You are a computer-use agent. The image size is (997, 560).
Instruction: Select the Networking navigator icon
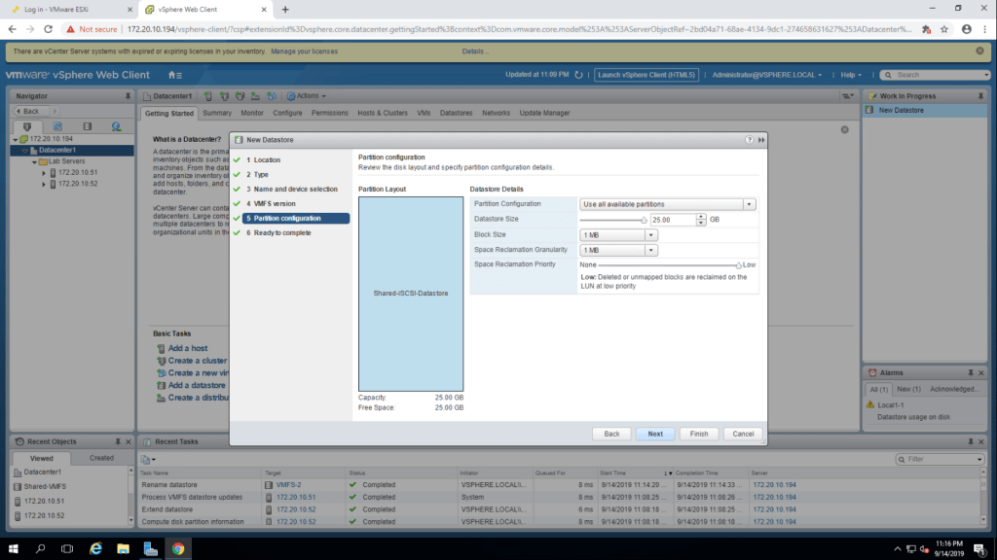coord(116,126)
